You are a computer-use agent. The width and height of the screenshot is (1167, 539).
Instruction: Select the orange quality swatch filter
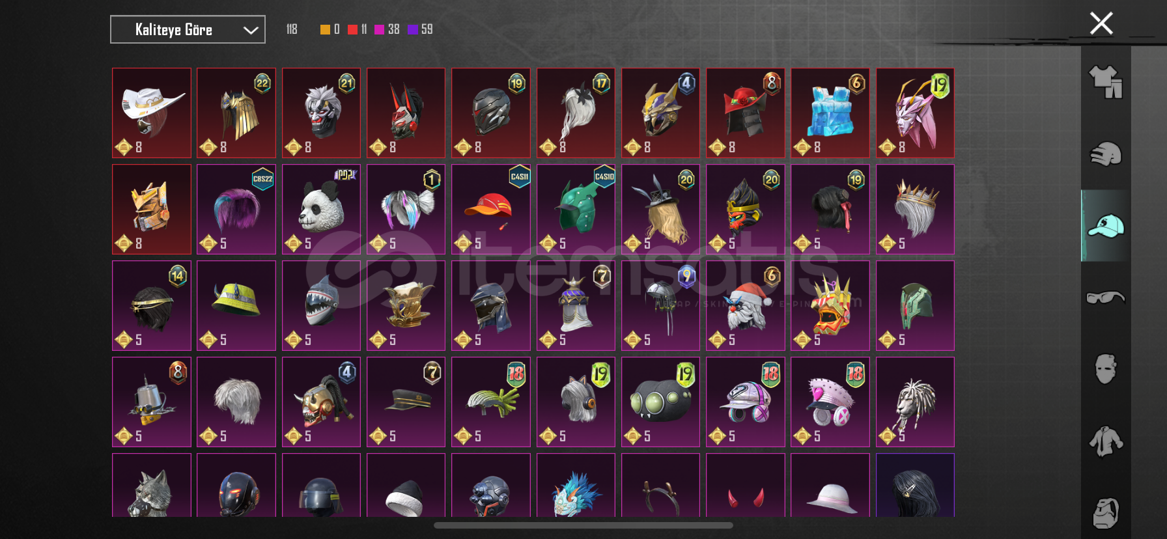click(325, 29)
